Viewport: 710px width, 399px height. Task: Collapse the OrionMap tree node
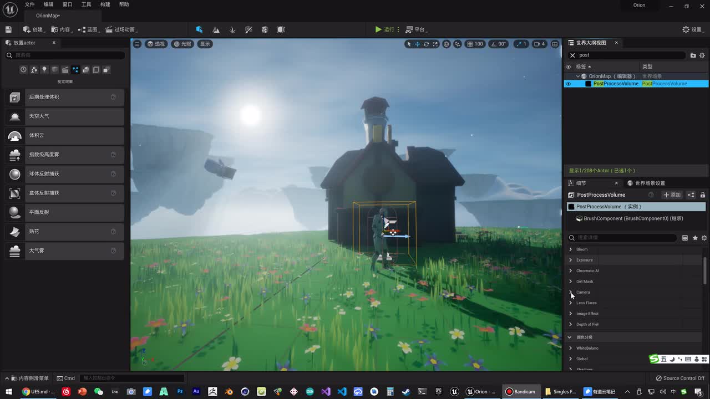577,76
